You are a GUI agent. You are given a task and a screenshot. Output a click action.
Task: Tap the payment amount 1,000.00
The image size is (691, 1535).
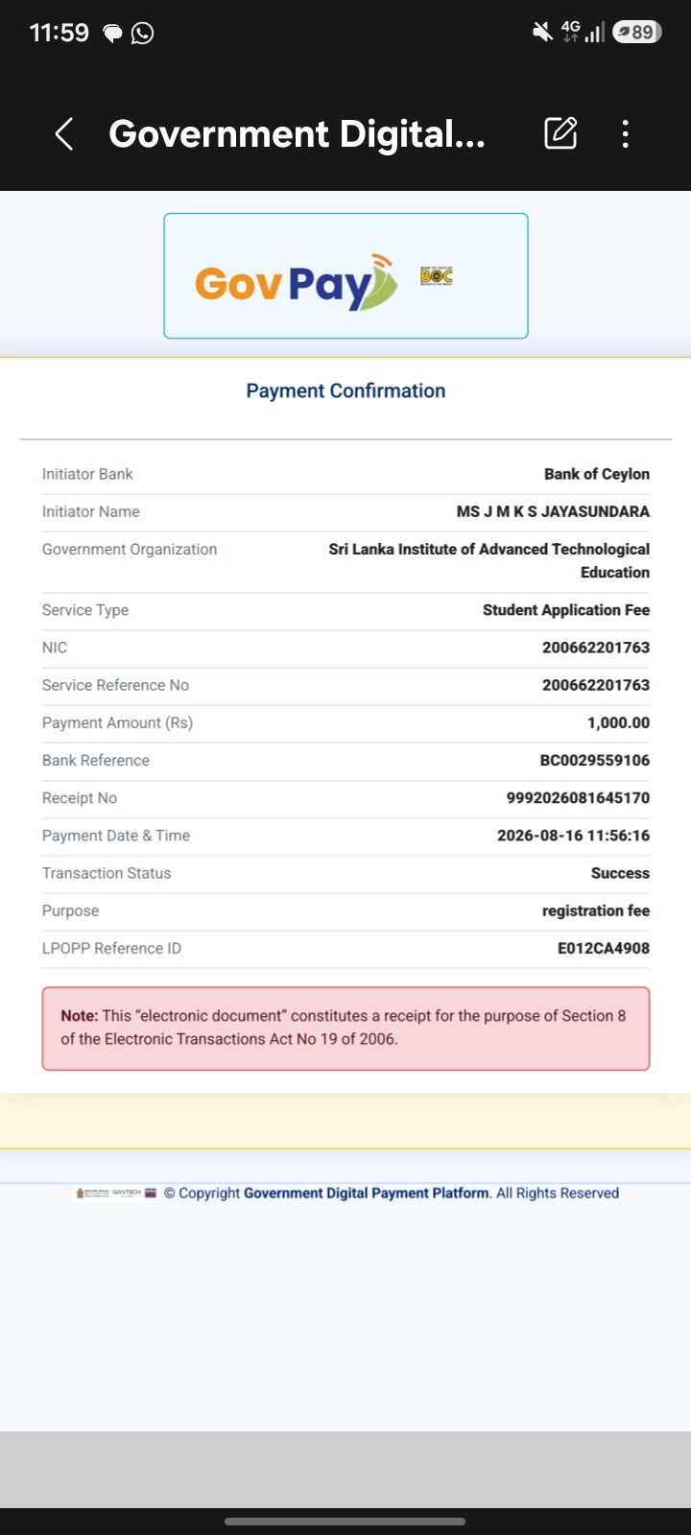click(618, 723)
